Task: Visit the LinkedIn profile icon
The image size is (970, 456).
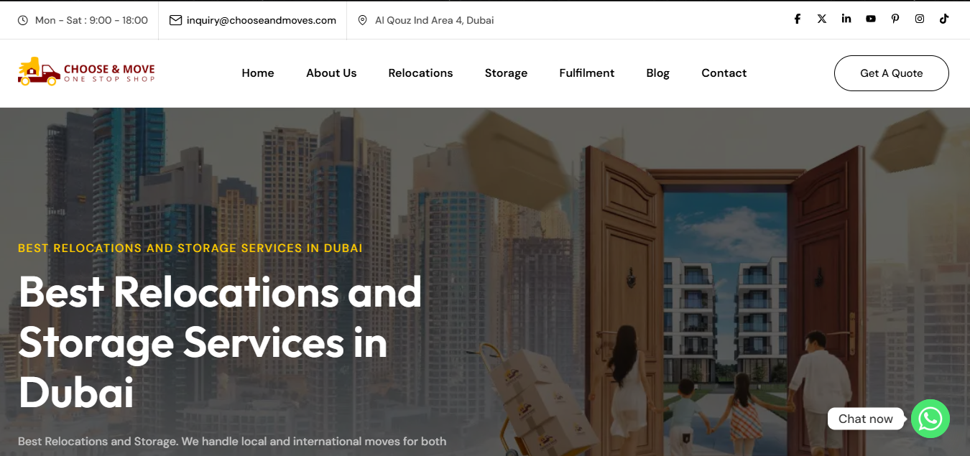Action: tap(846, 19)
